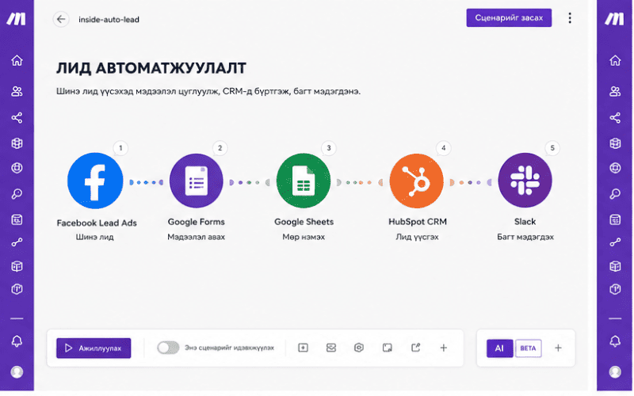Run the scenario with Ажиллуулах button
Viewport: 634px width, 396px height.
click(x=94, y=348)
